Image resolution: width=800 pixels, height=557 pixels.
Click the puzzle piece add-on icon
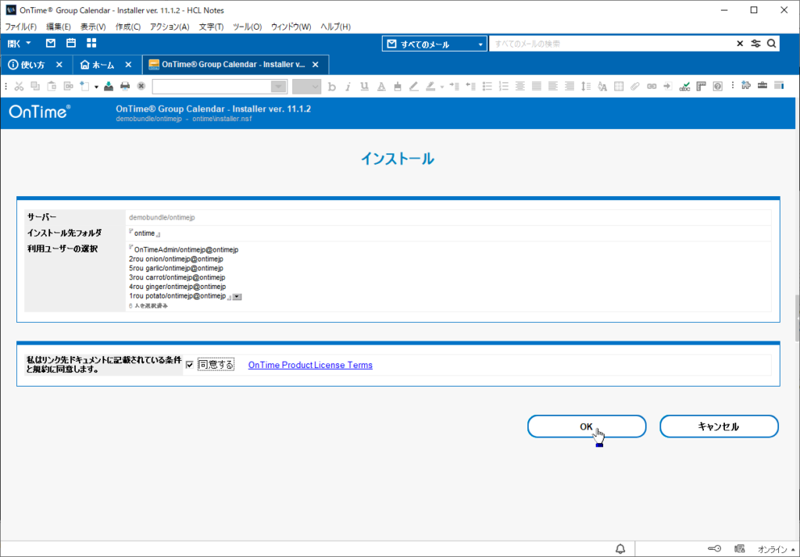pos(746,86)
